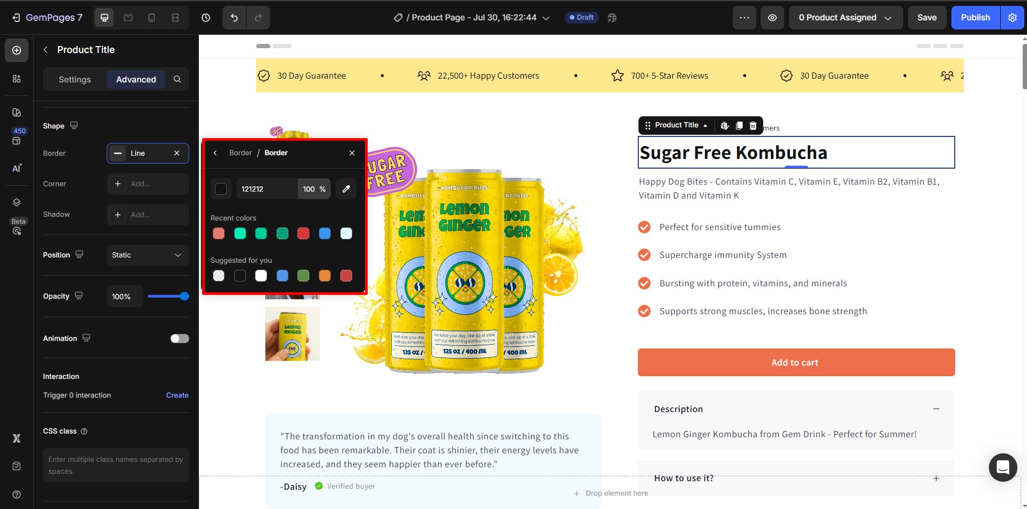The image size is (1027, 509).
Task: Select the green suggested color swatch
Action: (303, 276)
